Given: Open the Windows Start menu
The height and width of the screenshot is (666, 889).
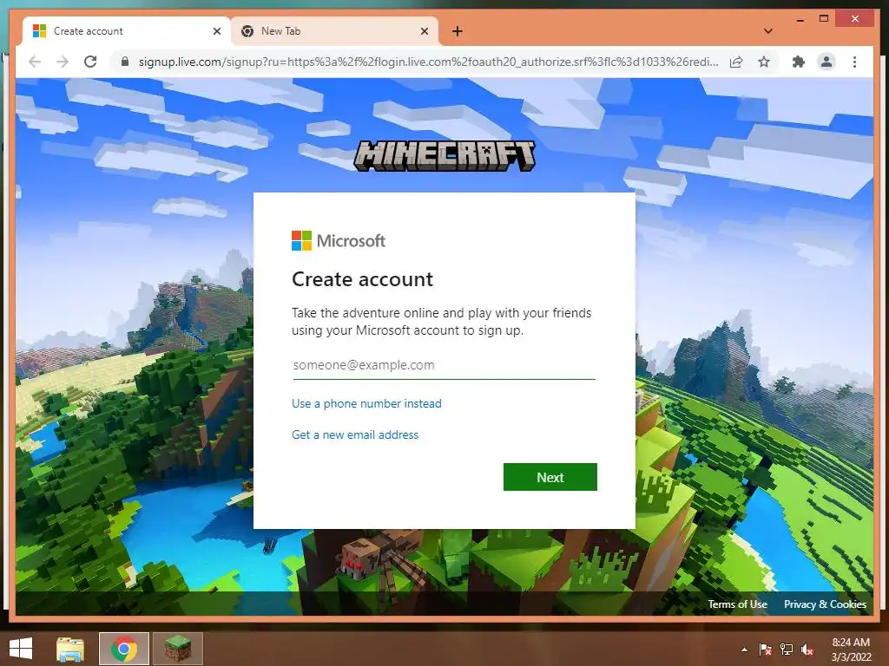Looking at the screenshot, I should 21,649.
